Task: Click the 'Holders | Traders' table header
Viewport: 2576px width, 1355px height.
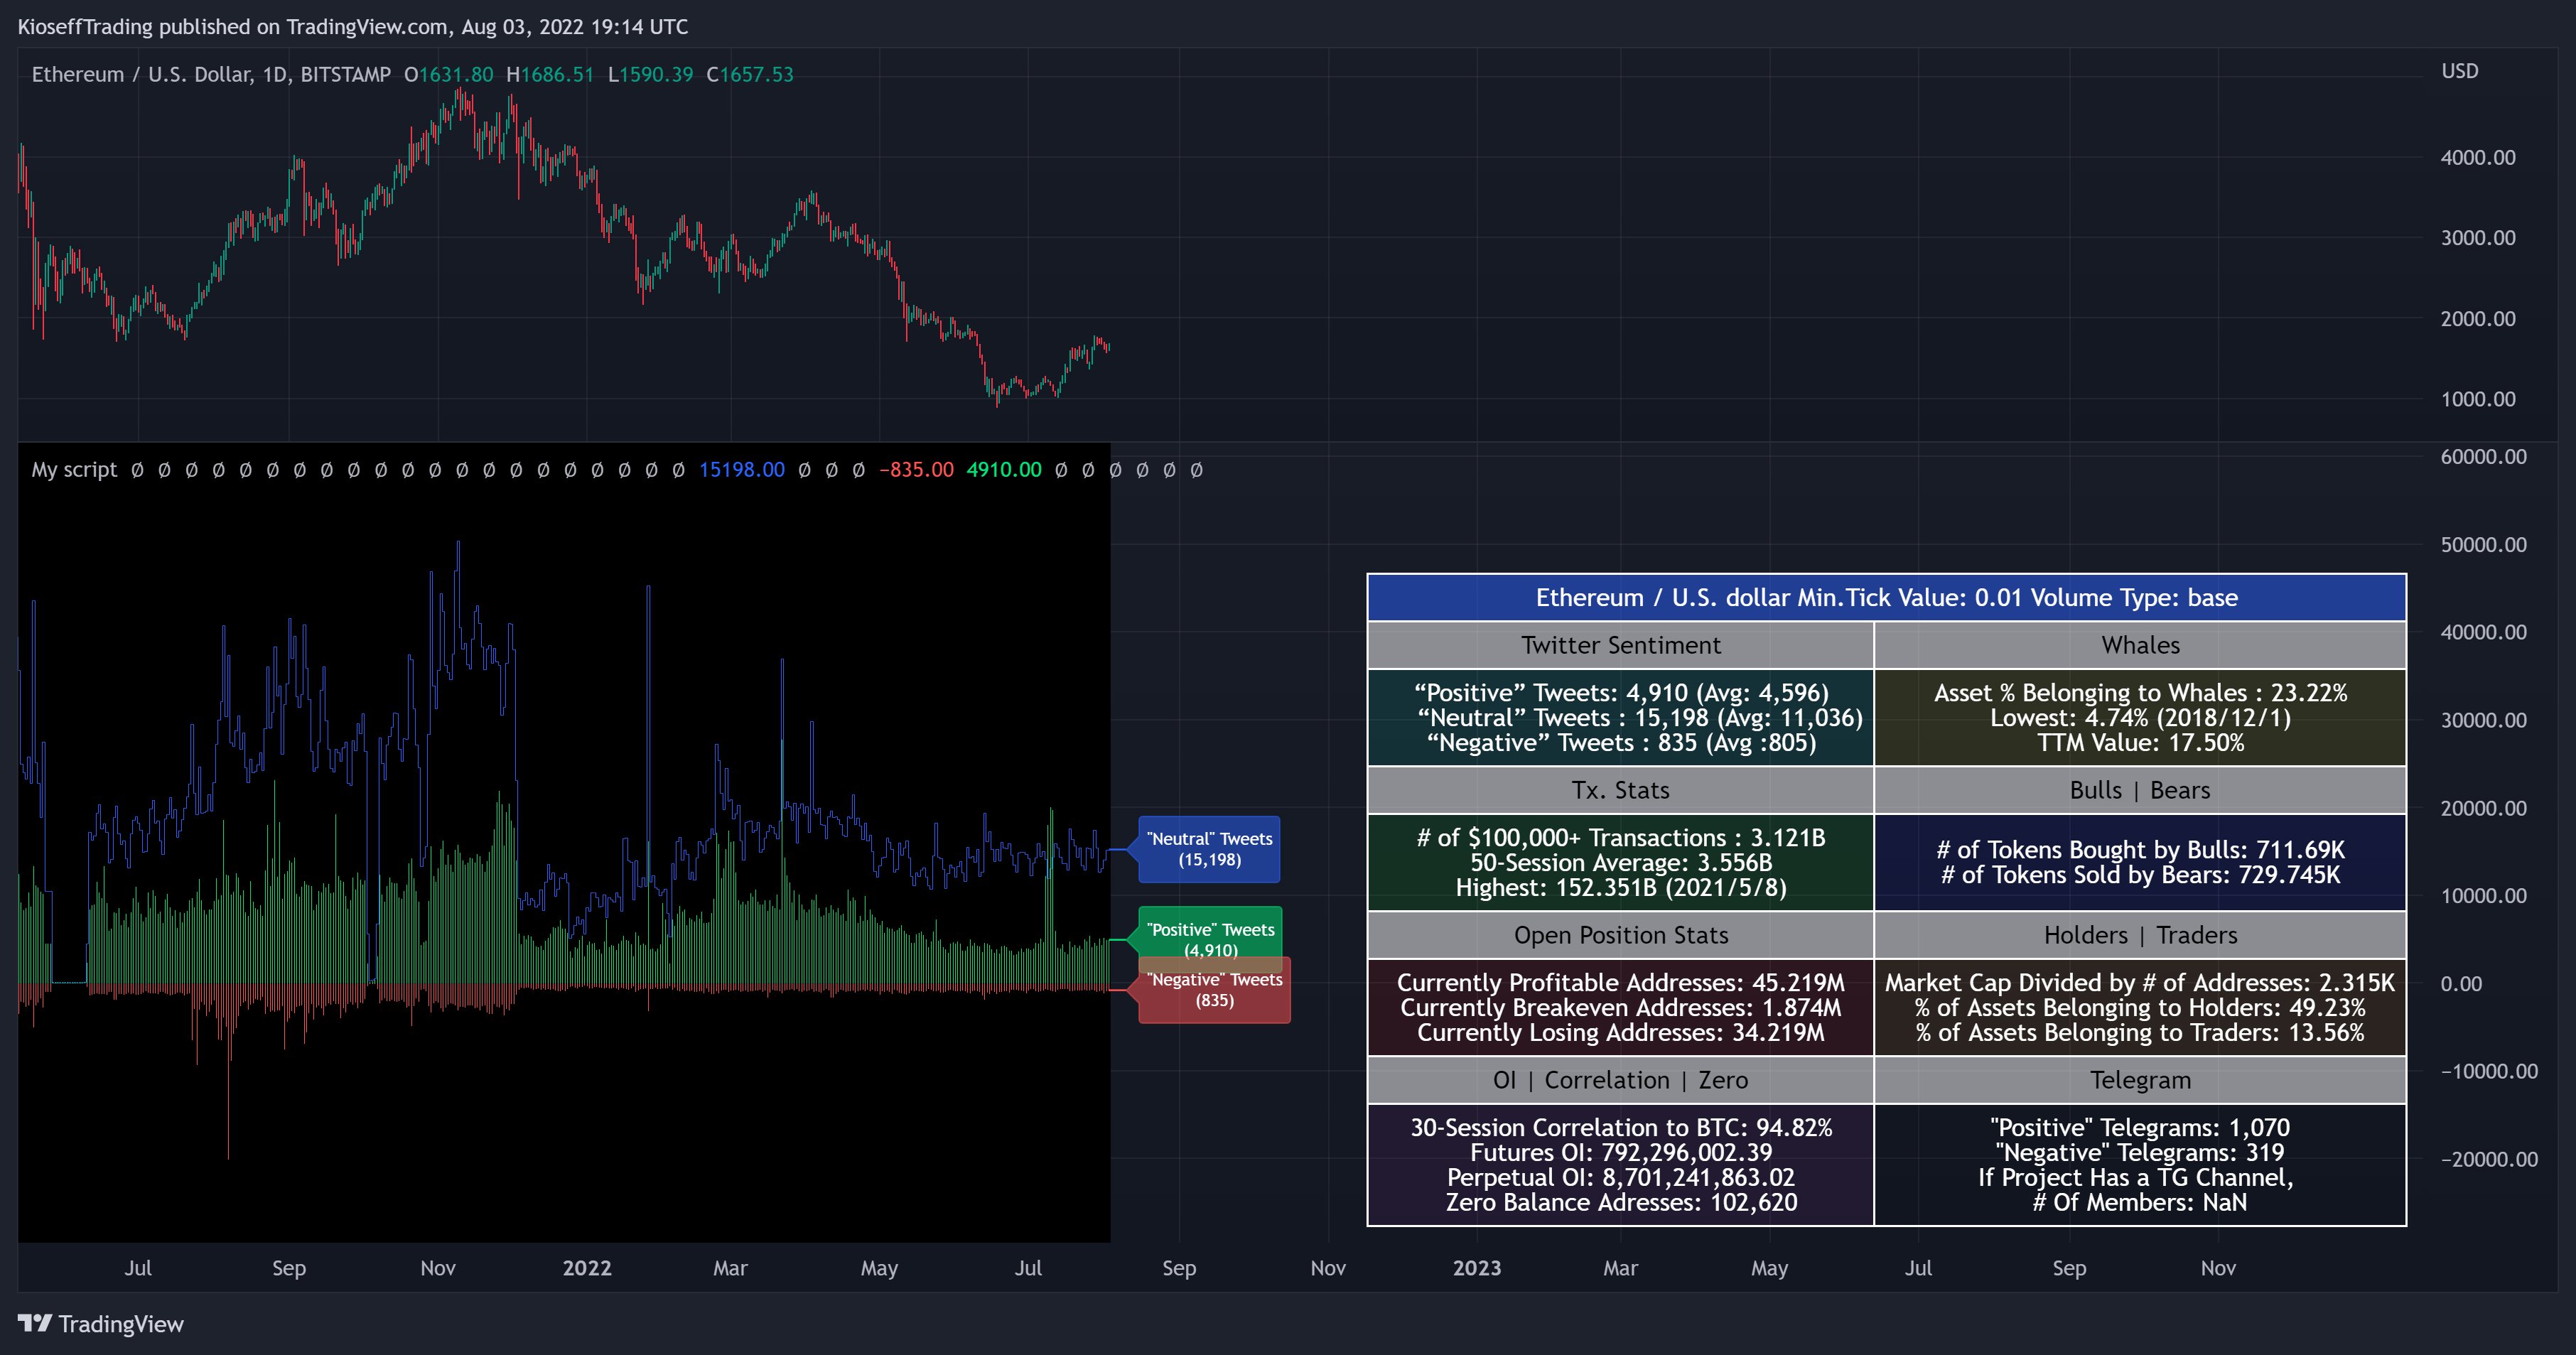Action: tap(2140, 935)
